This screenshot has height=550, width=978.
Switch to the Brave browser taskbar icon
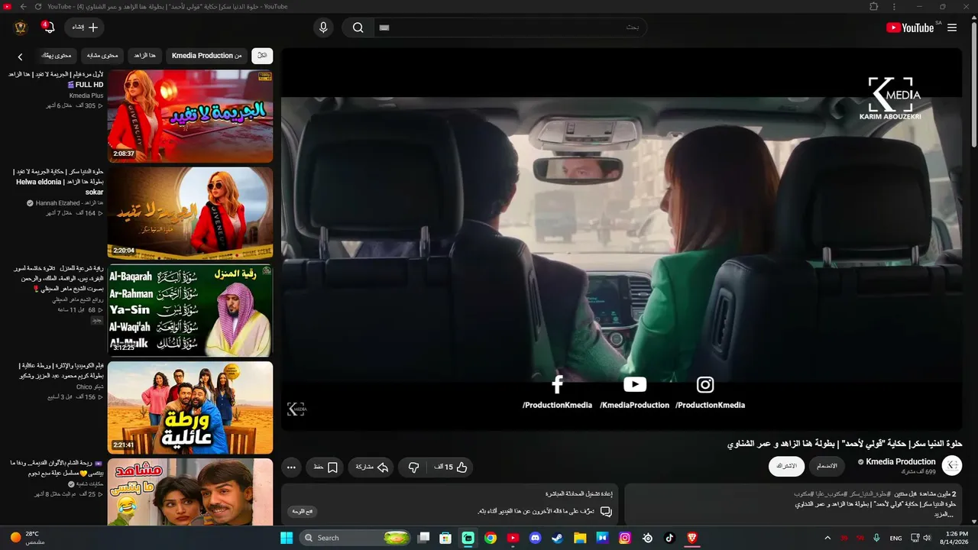click(x=692, y=538)
